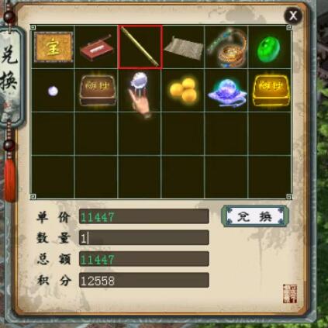328x328 pixels.
Task: Select the beaded necklace item
Action: pyautogui.click(x=226, y=48)
